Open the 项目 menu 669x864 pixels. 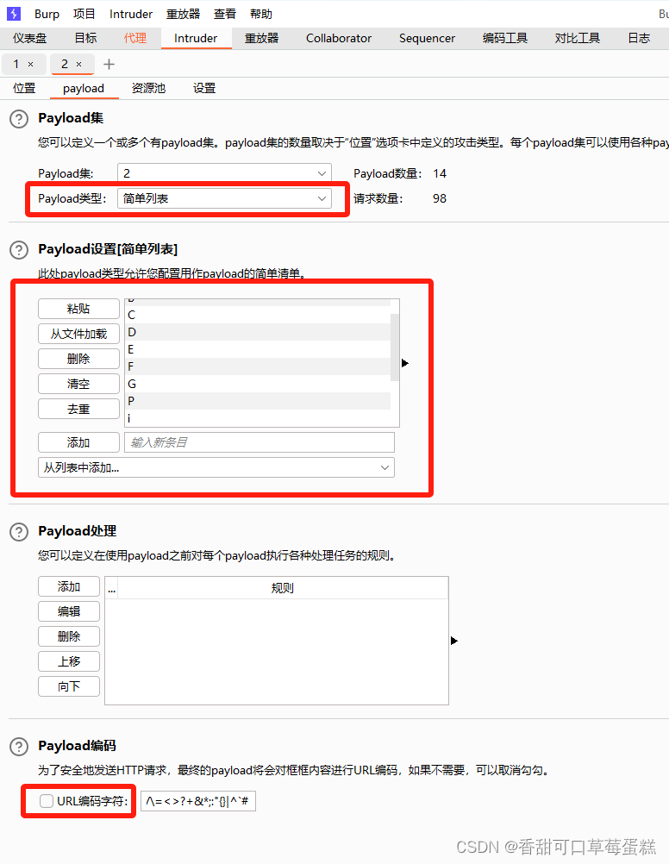pyautogui.click(x=84, y=15)
